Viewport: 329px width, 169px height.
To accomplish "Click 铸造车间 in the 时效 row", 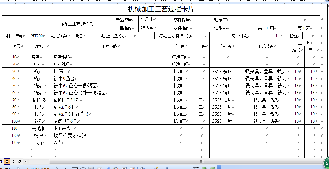I will pyautogui.click(x=181, y=64).
